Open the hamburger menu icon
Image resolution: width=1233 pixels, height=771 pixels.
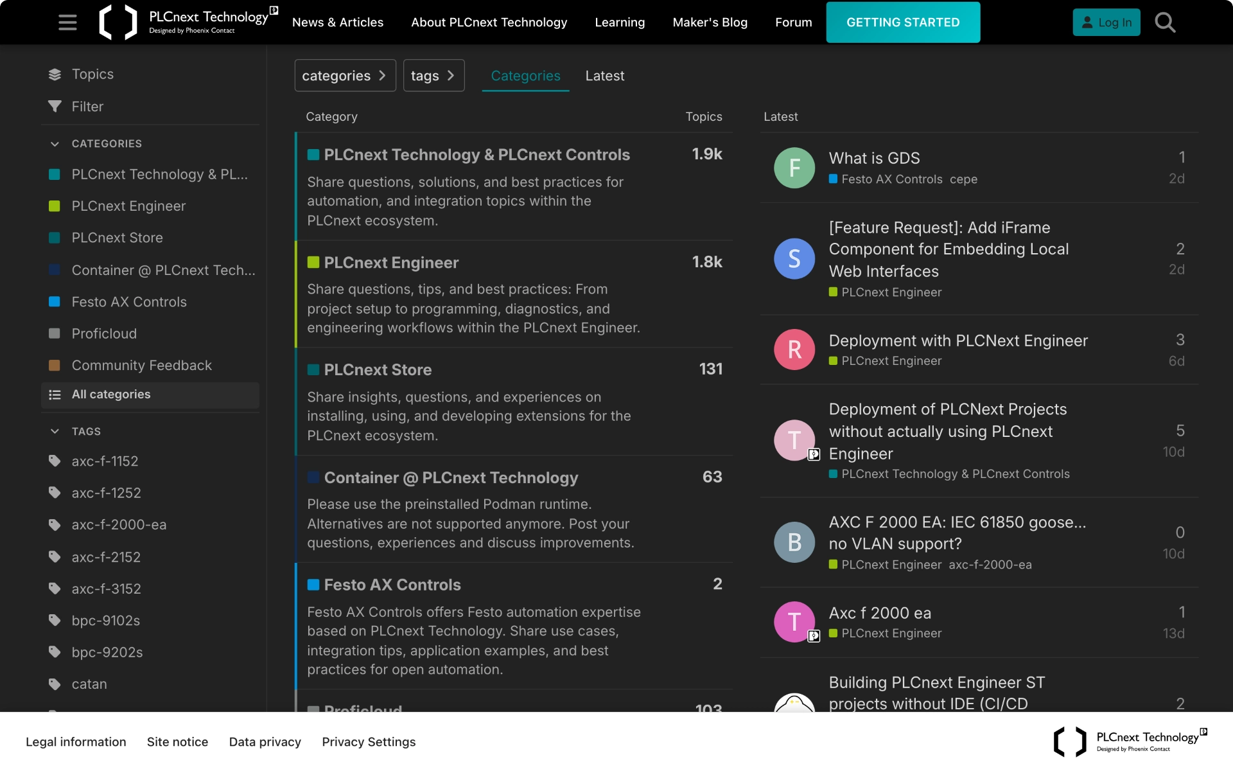[67, 22]
